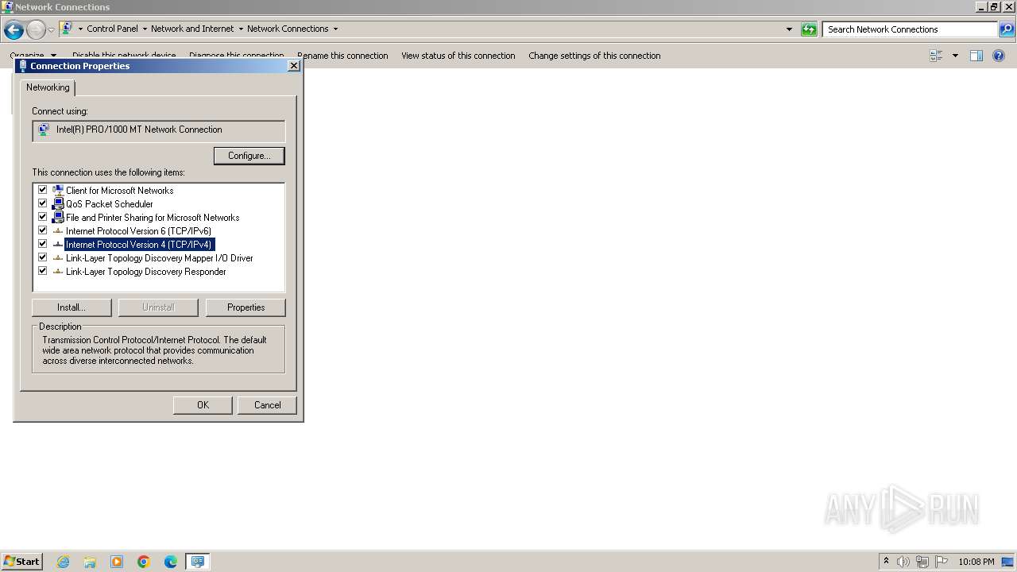Open the view options dropdown arrow

click(955, 56)
